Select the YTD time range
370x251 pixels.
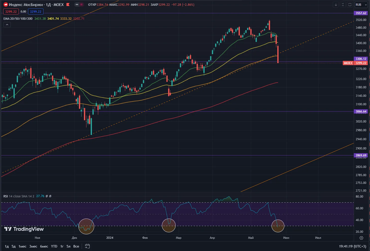[x=54, y=246]
